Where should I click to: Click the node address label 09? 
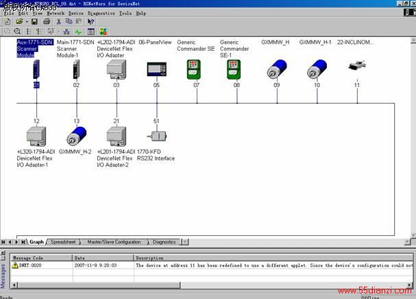(x=277, y=85)
